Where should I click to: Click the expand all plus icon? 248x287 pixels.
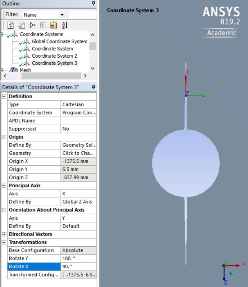(x=43, y=25)
